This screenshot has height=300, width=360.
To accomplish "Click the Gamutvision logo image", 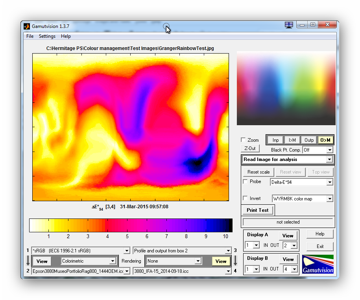I will (318, 264).
